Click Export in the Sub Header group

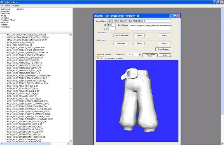coord(139,35)
